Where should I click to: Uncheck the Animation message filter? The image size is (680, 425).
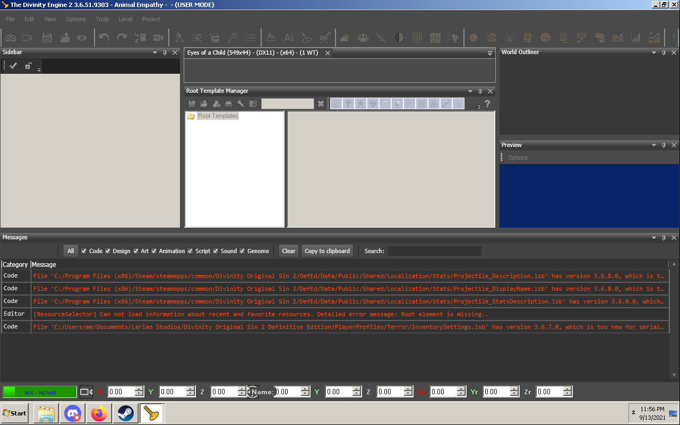tap(154, 251)
